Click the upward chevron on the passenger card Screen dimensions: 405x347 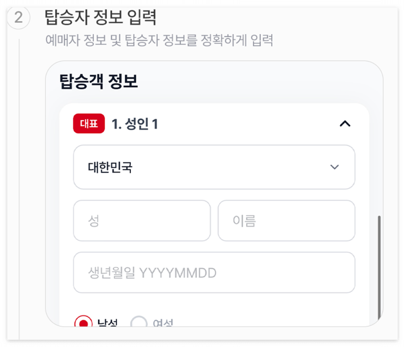click(344, 124)
